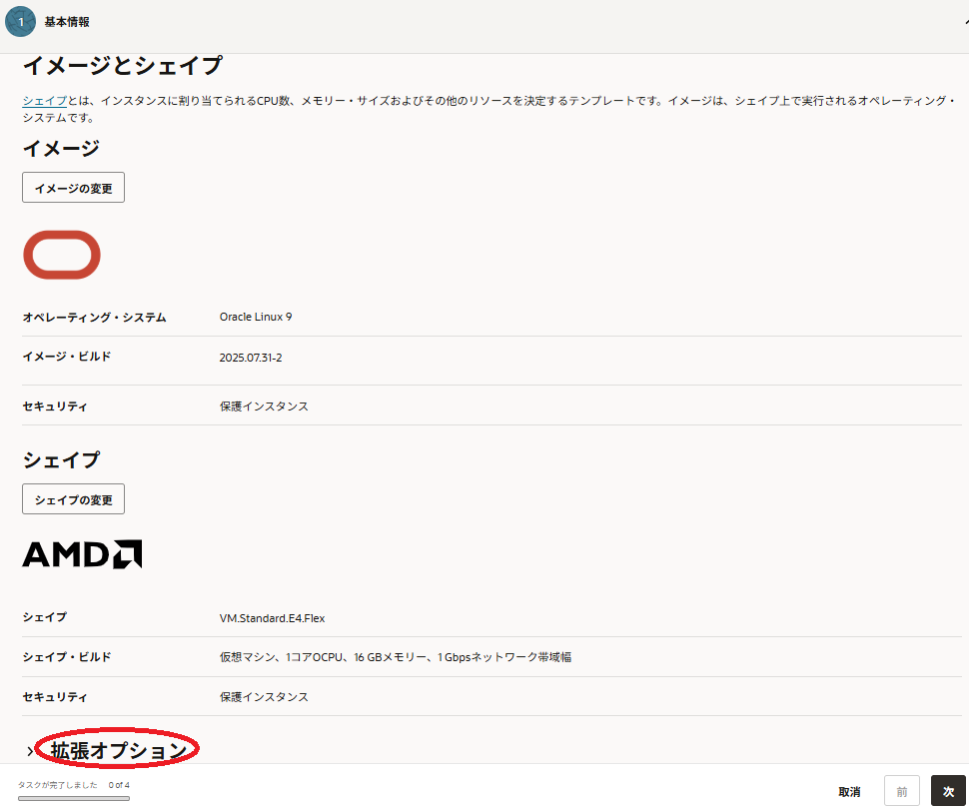This screenshot has width=969, height=809.
Task: Click the イメージとシェイプ main heading
Action: coord(122,67)
